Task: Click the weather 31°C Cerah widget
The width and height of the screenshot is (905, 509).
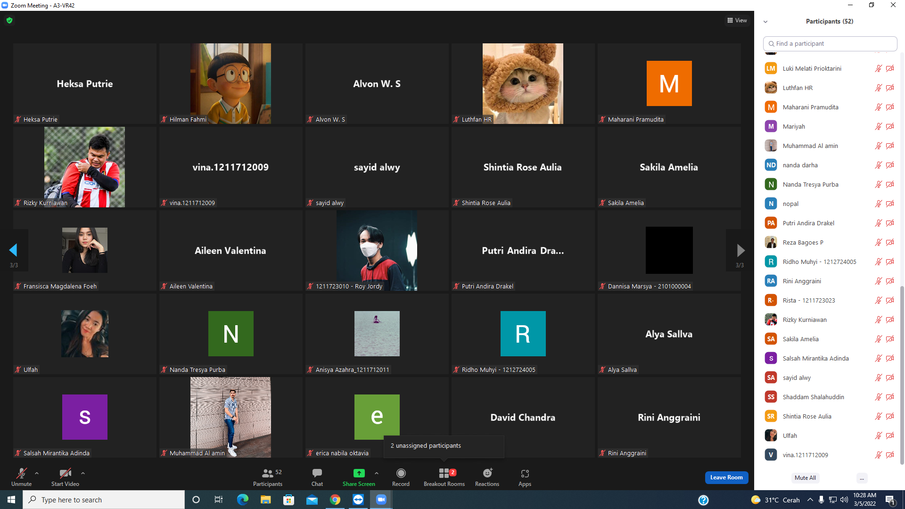Action: coord(775,500)
